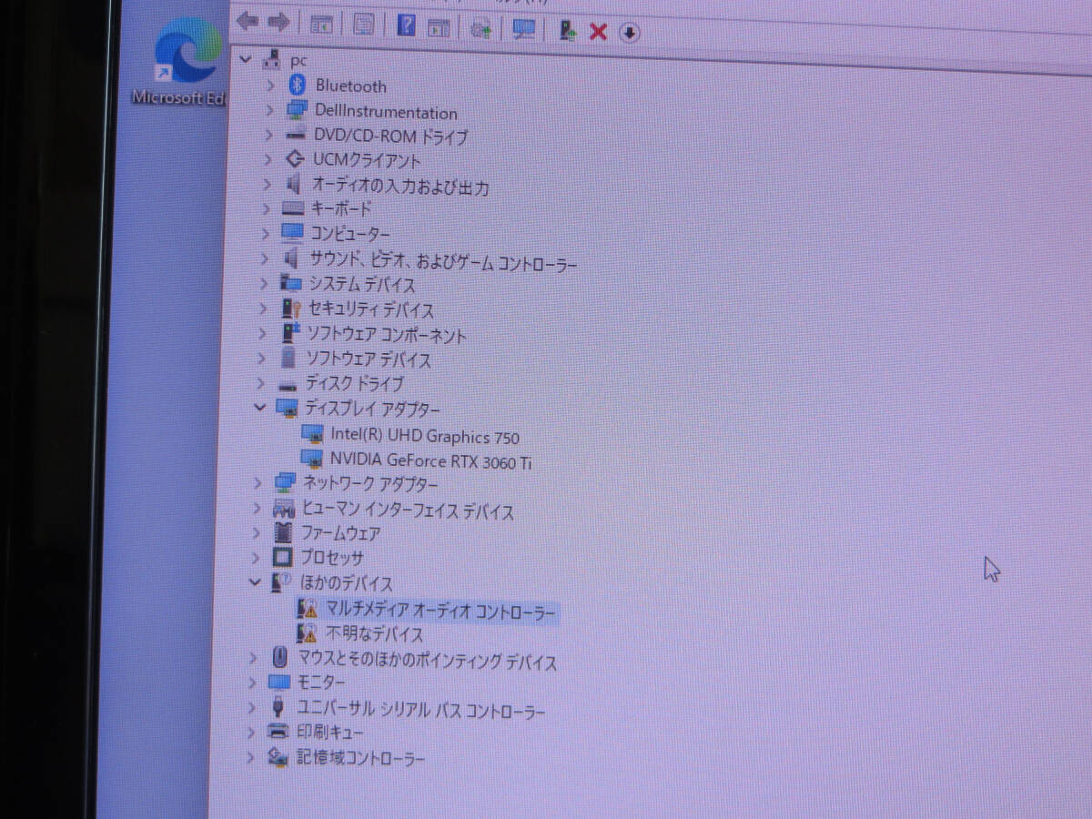This screenshot has height=819, width=1092.
Task: Collapse the pc root node
Action: (244, 59)
